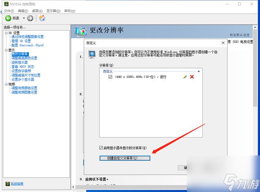Select 设置多个显示器 tree item
The width and height of the screenshot is (260, 192).
(x=23, y=80)
